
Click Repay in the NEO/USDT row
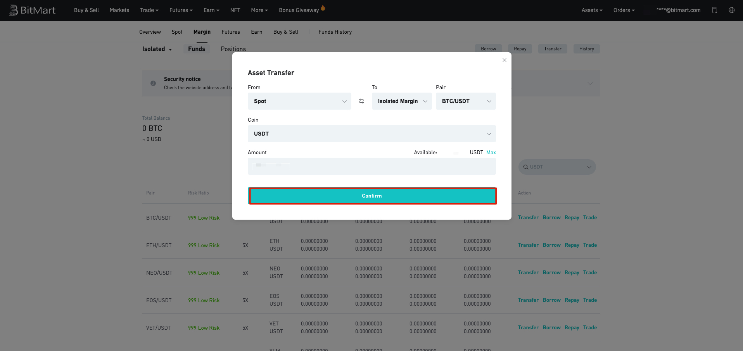pyautogui.click(x=572, y=272)
